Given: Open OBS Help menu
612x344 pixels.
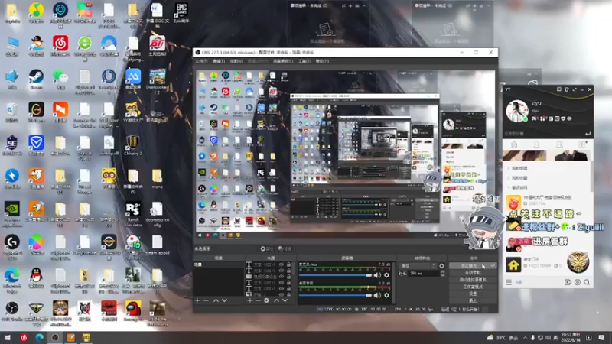Looking at the screenshot, I should tap(322, 61).
